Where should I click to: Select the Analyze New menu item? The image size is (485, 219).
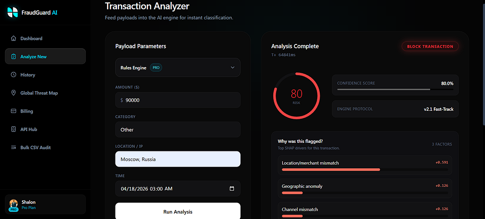(45, 57)
